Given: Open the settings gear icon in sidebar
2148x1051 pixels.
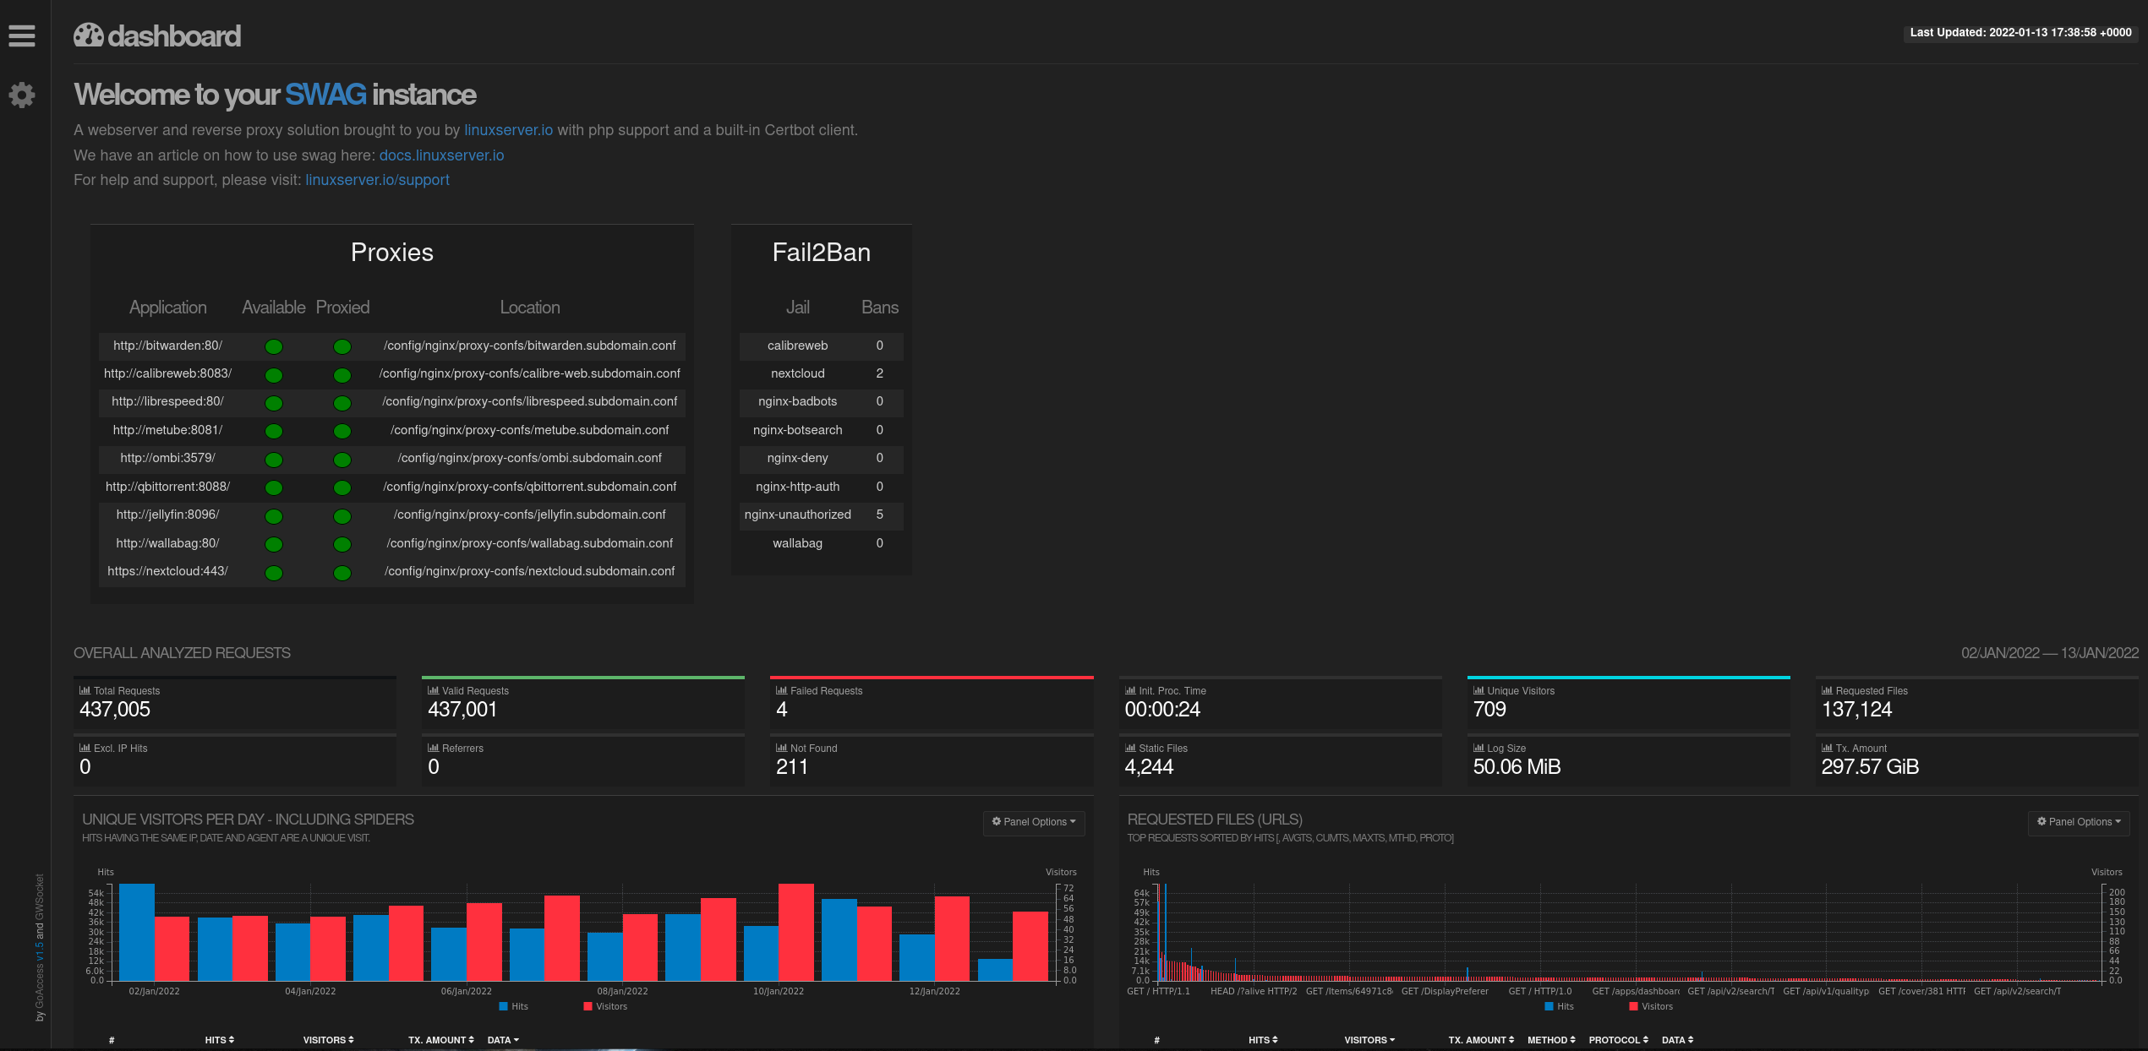Looking at the screenshot, I should click(22, 95).
